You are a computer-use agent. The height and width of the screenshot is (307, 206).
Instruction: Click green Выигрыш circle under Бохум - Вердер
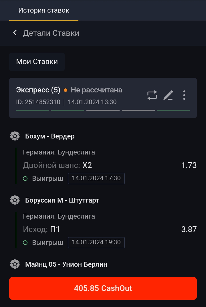(25, 179)
